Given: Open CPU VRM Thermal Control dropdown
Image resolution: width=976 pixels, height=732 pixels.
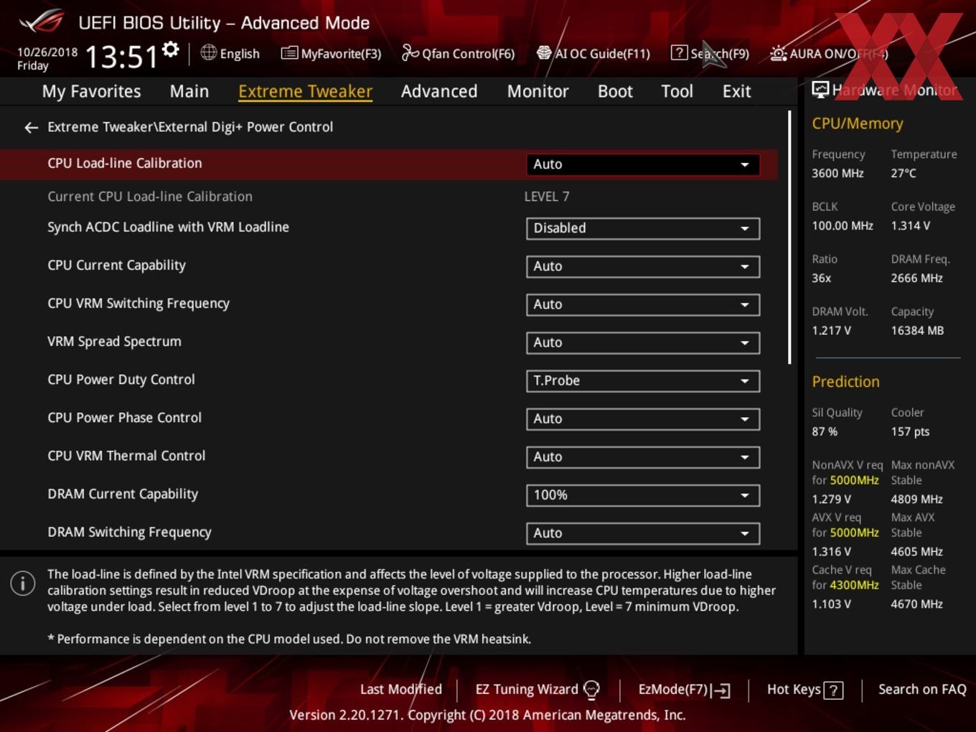Looking at the screenshot, I should (x=642, y=456).
